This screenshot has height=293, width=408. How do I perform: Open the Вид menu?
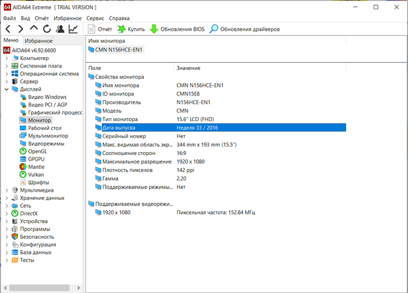[x=25, y=18]
